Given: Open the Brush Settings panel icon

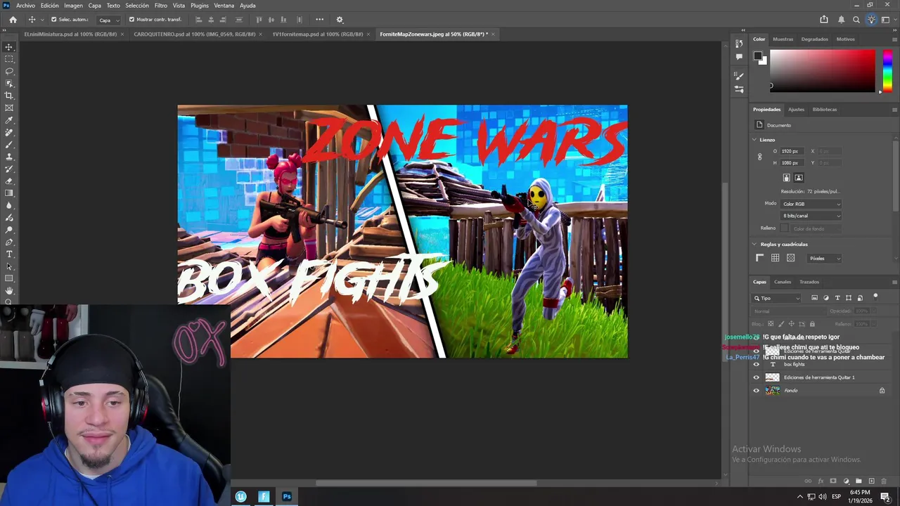Looking at the screenshot, I should 739,76.
